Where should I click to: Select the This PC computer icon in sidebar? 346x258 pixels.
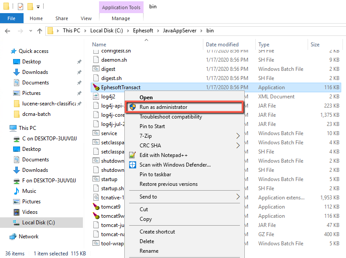pyautogui.click(x=13, y=128)
